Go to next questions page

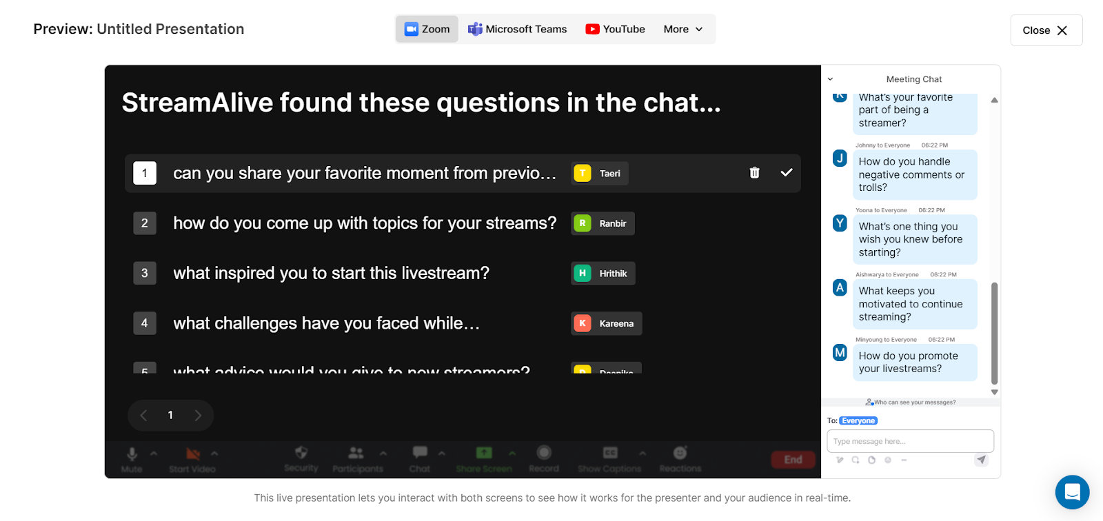[x=198, y=415]
